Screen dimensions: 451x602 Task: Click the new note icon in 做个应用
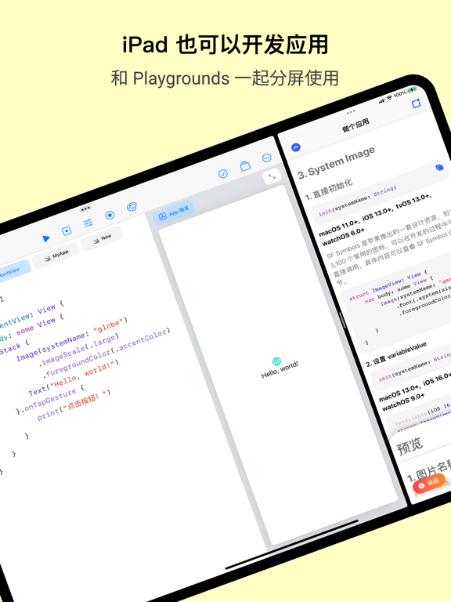coord(416,103)
